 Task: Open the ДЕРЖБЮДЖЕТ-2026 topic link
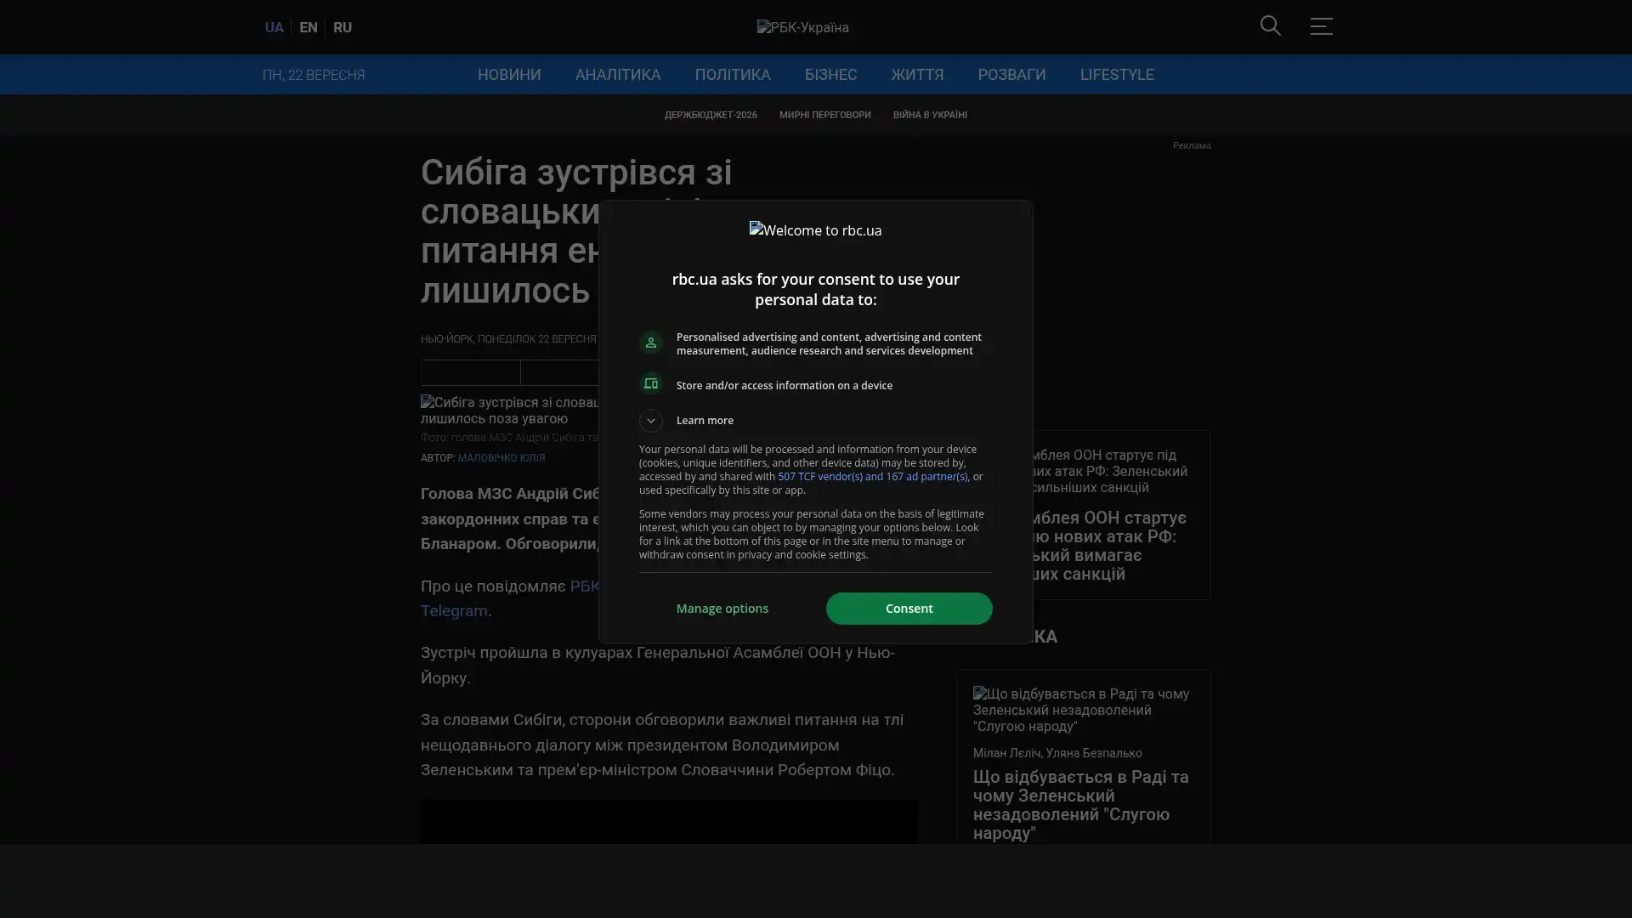pyautogui.click(x=710, y=115)
